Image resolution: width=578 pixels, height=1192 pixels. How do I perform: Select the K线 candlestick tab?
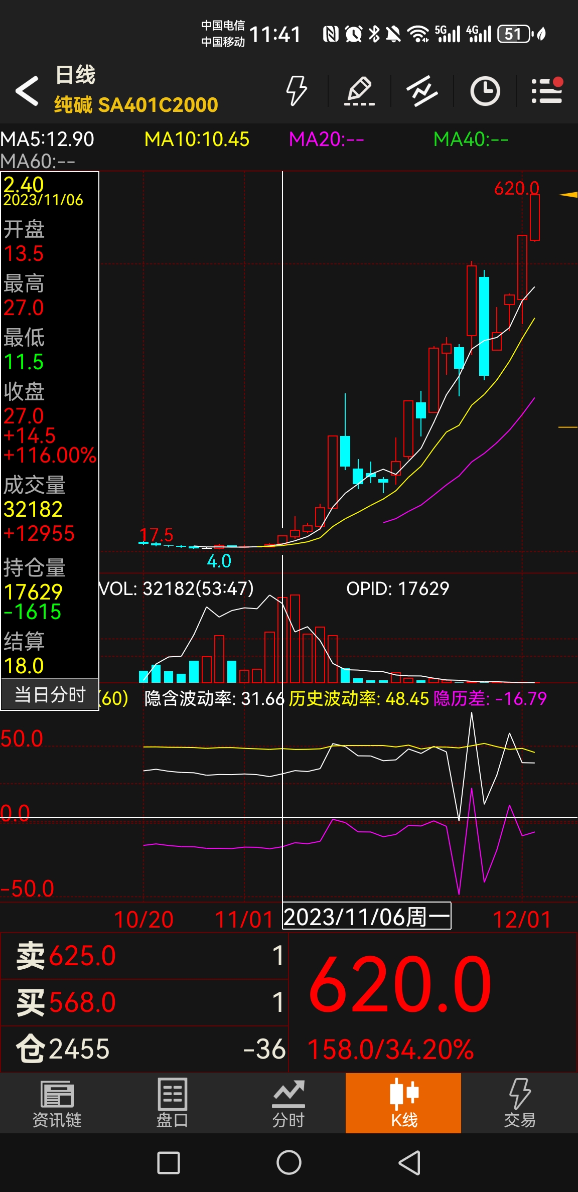tap(403, 1103)
